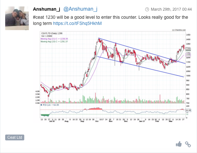Screen dimensions: 197x153
Task: Like the post with thumbs-up icon
Action: 179,144
